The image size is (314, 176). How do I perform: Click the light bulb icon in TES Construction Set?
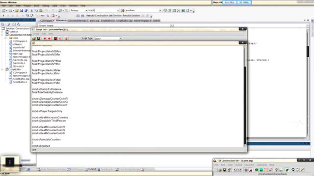(277, 170)
